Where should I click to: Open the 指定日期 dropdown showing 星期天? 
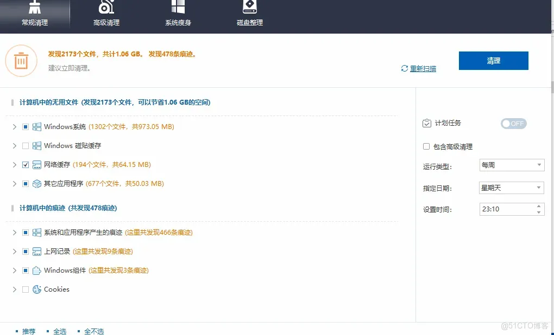coord(511,187)
